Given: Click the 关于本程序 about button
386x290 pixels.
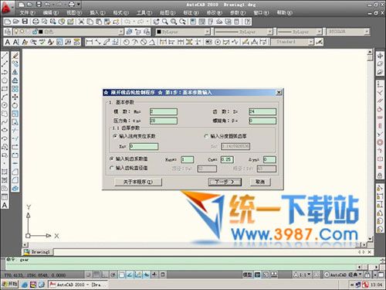Looking at the screenshot, I should pyautogui.click(x=138, y=182).
